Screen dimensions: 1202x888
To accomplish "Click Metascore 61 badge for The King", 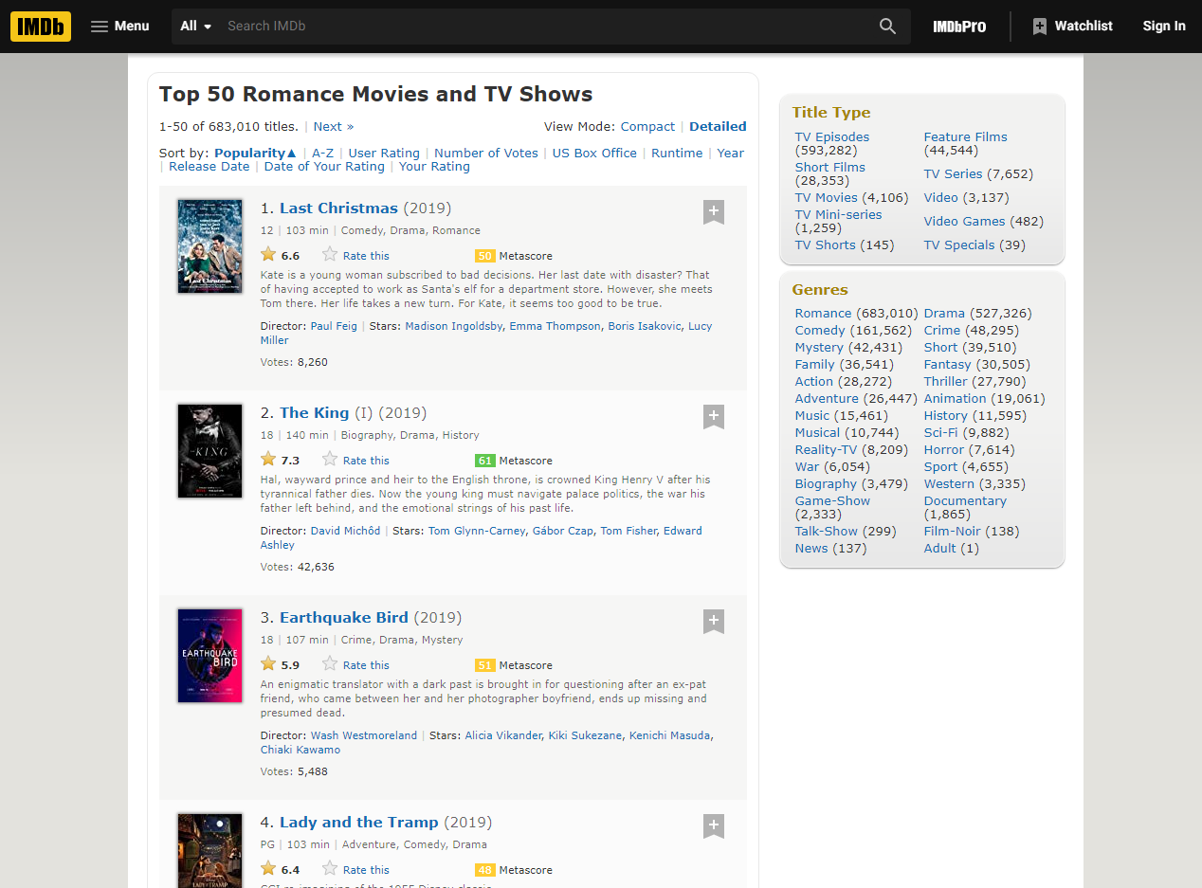I will click(485, 461).
